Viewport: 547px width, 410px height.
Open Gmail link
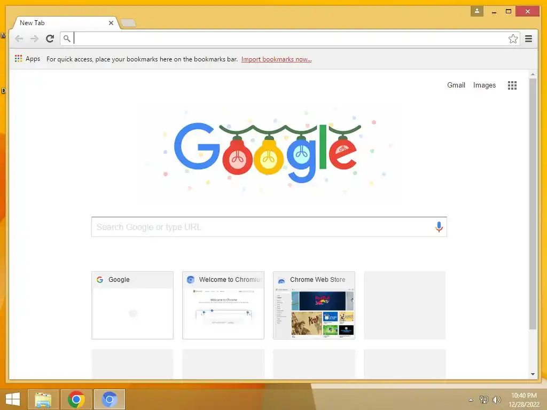[456, 85]
